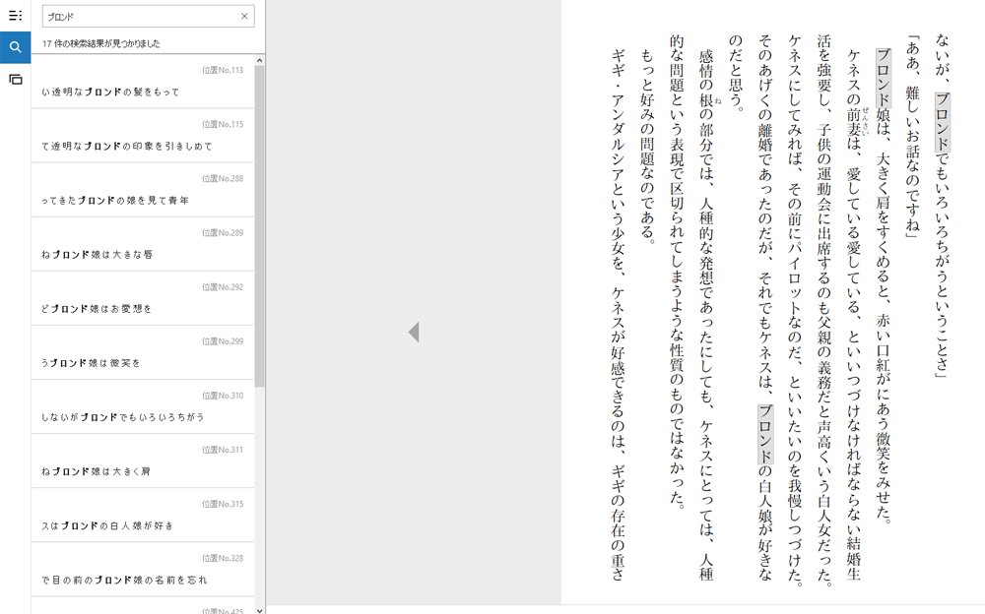Click the 17 件の検索結果が見つかりました text
This screenshot has width=985, height=614.
pyautogui.click(x=101, y=43)
